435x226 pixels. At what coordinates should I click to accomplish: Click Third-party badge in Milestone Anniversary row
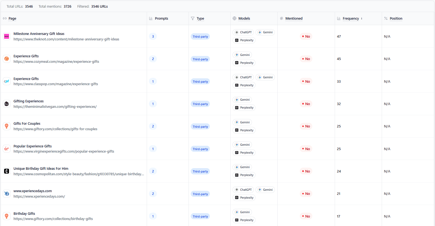point(200,37)
